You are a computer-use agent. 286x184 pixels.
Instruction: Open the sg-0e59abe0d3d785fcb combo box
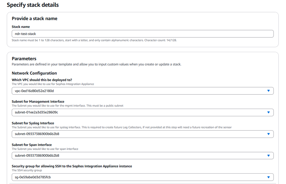click(x=139, y=177)
